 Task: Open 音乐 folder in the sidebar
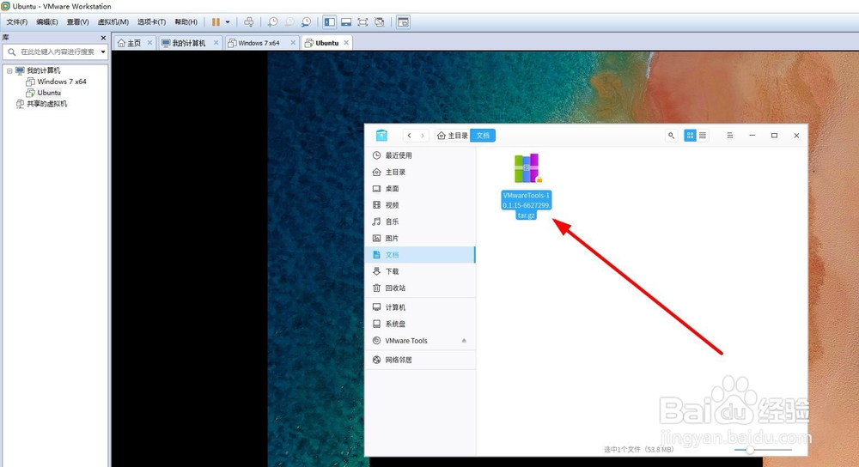(x=420, y=221)
